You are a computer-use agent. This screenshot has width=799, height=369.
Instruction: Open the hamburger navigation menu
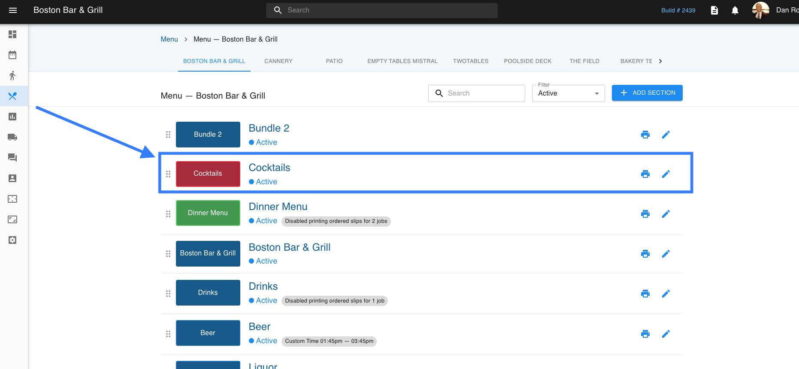[13, 10]
